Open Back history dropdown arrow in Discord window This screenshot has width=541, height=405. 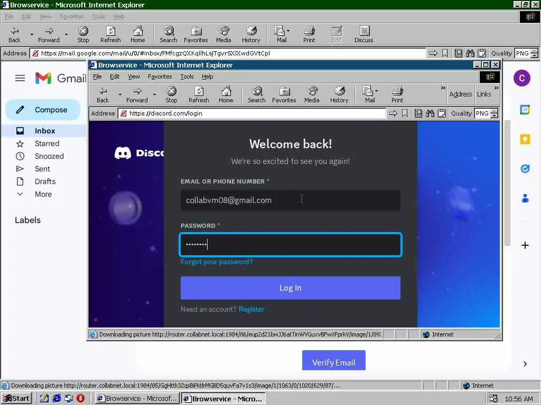point(120,95)
